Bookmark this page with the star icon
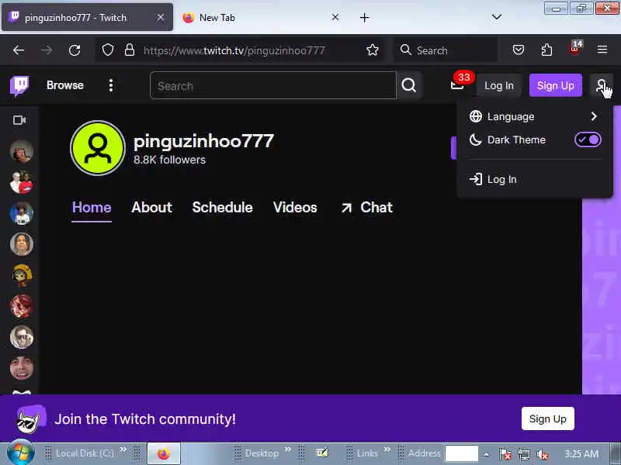Image resolution: width=621 pixels, height=465 pixels. click(x=373, y=50)
